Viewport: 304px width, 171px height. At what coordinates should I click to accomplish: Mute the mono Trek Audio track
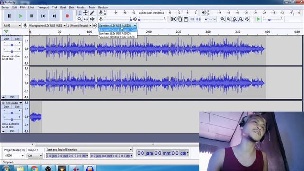[7, 107]
